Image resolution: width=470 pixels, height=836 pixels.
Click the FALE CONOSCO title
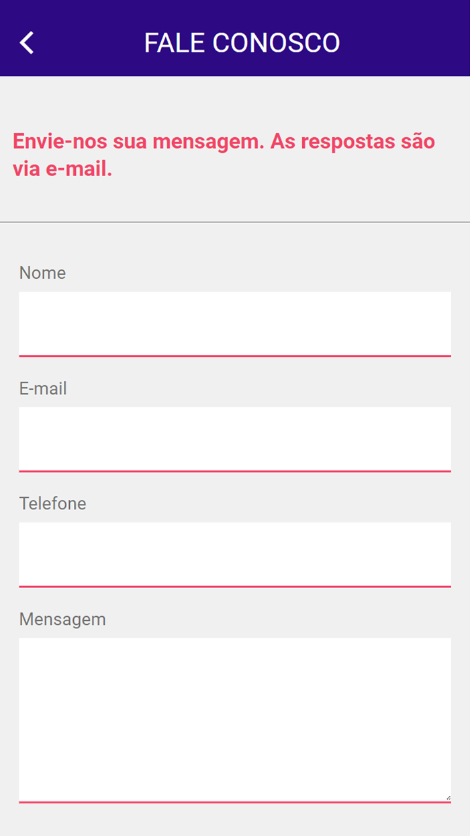tap(242, 42)
